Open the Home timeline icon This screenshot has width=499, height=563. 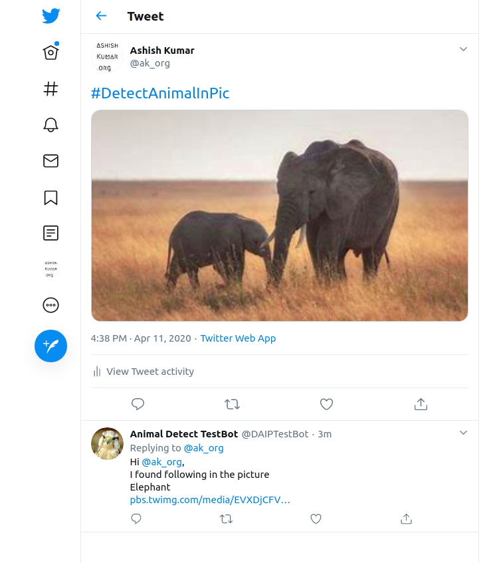click(x=50, y=53)
